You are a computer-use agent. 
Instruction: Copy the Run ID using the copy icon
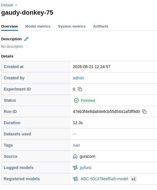point(144,112)
